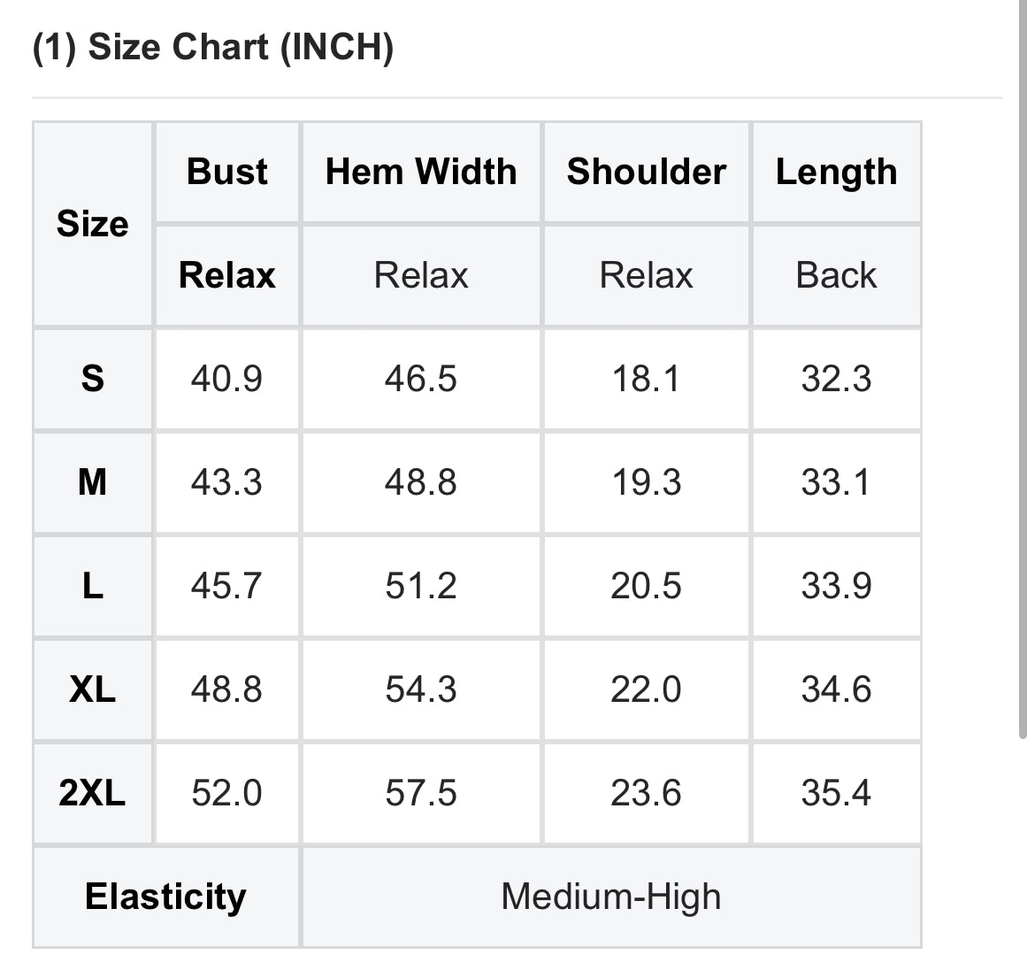The width and height of the screenshot is (1035, 978).
Task: Select length value 35.4 for 2XL
Action: point(836,793)
